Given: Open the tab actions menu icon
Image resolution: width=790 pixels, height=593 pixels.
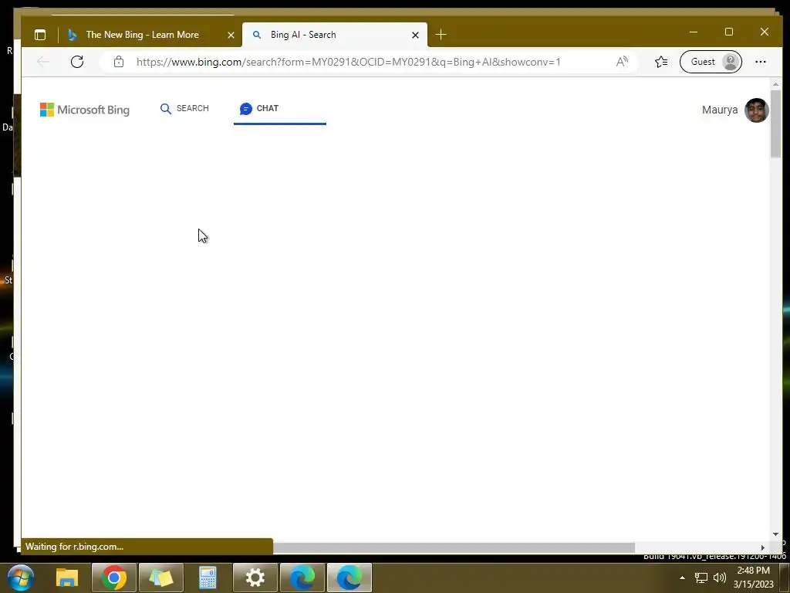Looking at the screenshot, I should tap(40, 35).
